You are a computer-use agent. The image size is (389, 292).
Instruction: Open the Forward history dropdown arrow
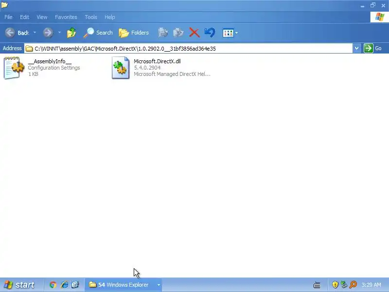click(59, 33)
